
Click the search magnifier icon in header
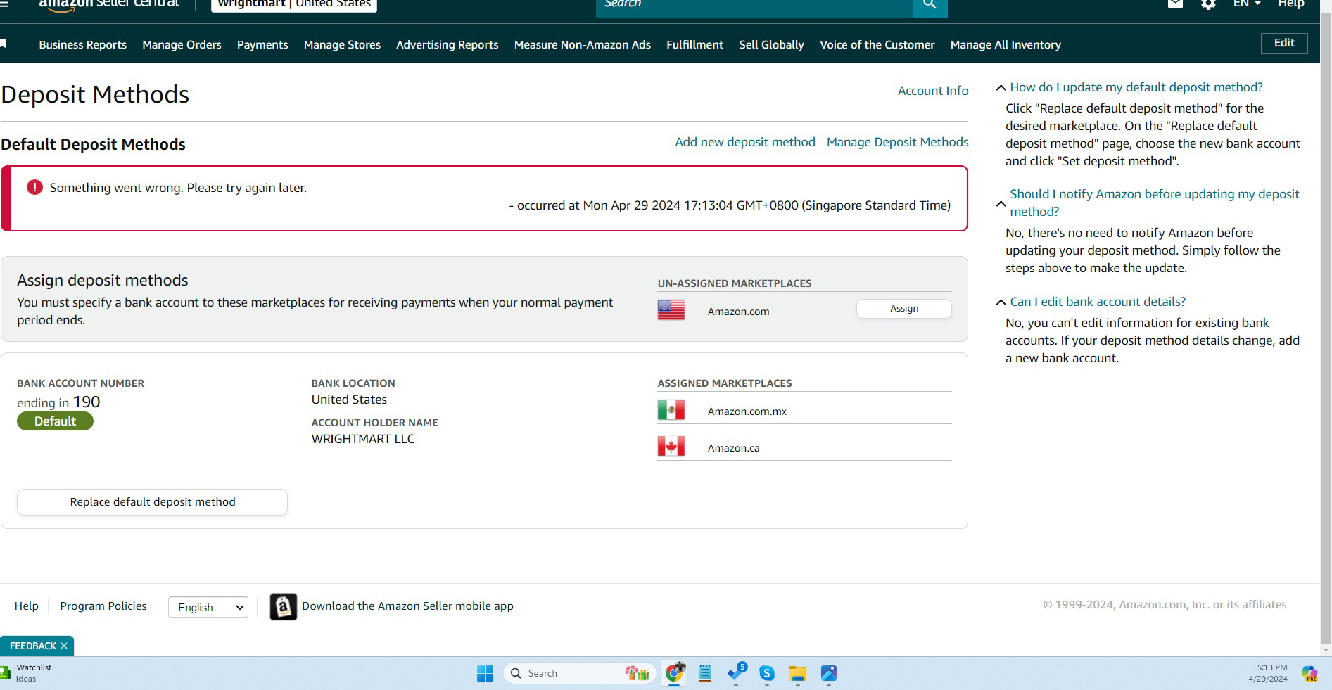tap(930, 5)
